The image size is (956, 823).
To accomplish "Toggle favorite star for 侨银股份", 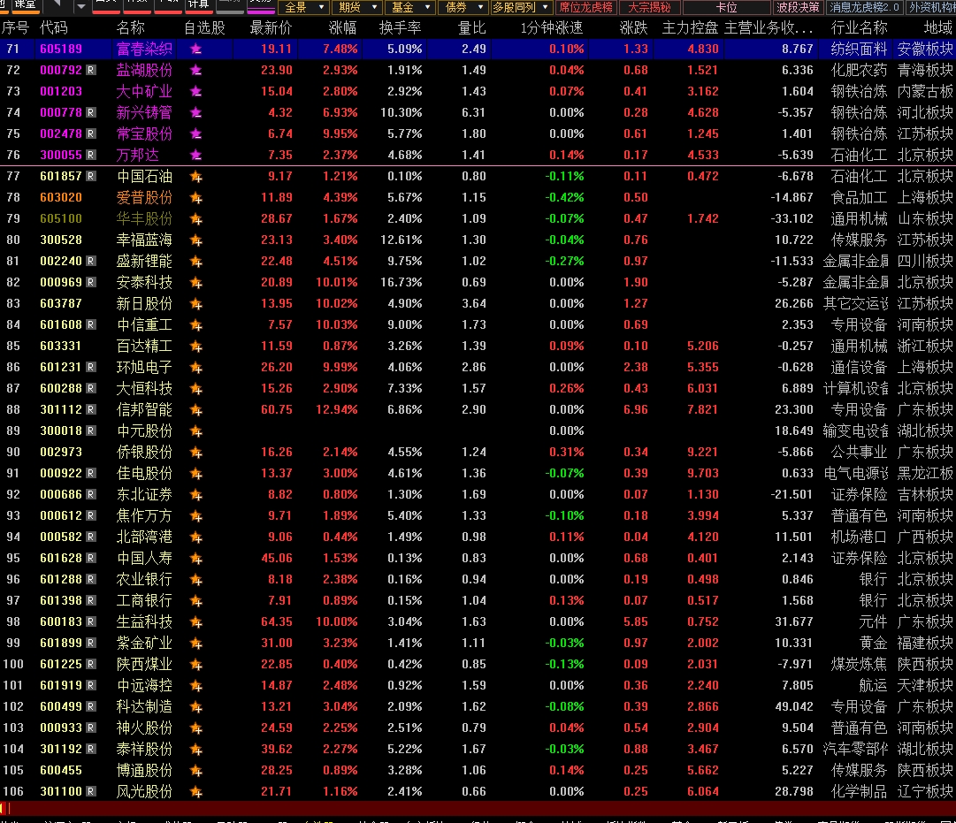I will point(195,453).
